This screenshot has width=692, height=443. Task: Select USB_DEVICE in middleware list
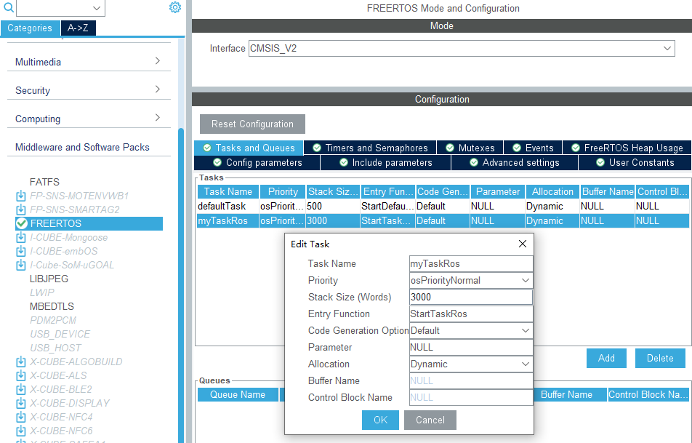60,334
